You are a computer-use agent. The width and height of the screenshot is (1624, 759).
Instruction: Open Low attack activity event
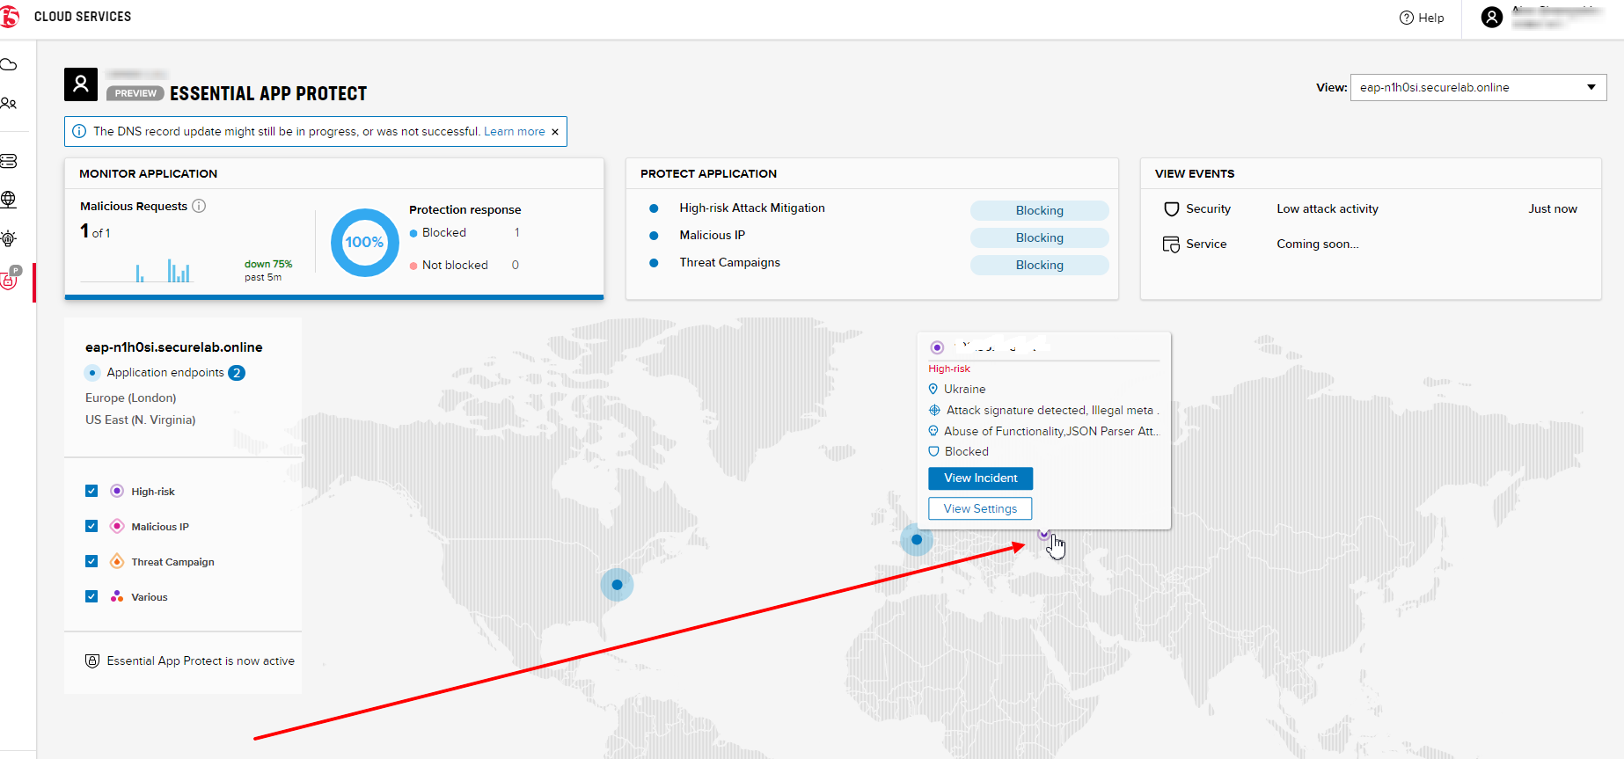point(1328,208)
